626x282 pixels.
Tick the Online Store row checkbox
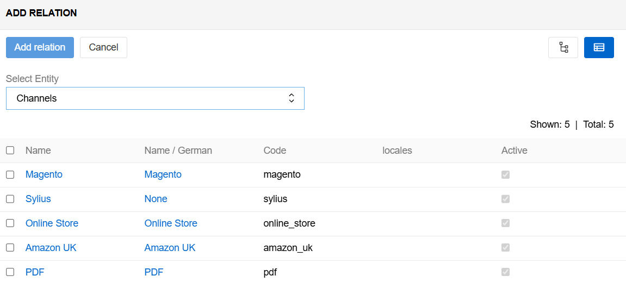tap(10, 223)
